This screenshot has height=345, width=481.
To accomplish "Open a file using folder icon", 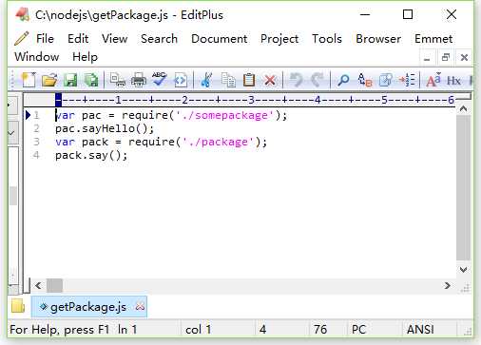I will pyautogui.click(x=49, y=80).
